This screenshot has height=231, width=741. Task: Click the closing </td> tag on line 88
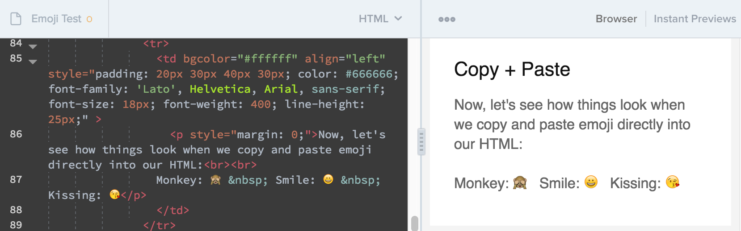173,210
